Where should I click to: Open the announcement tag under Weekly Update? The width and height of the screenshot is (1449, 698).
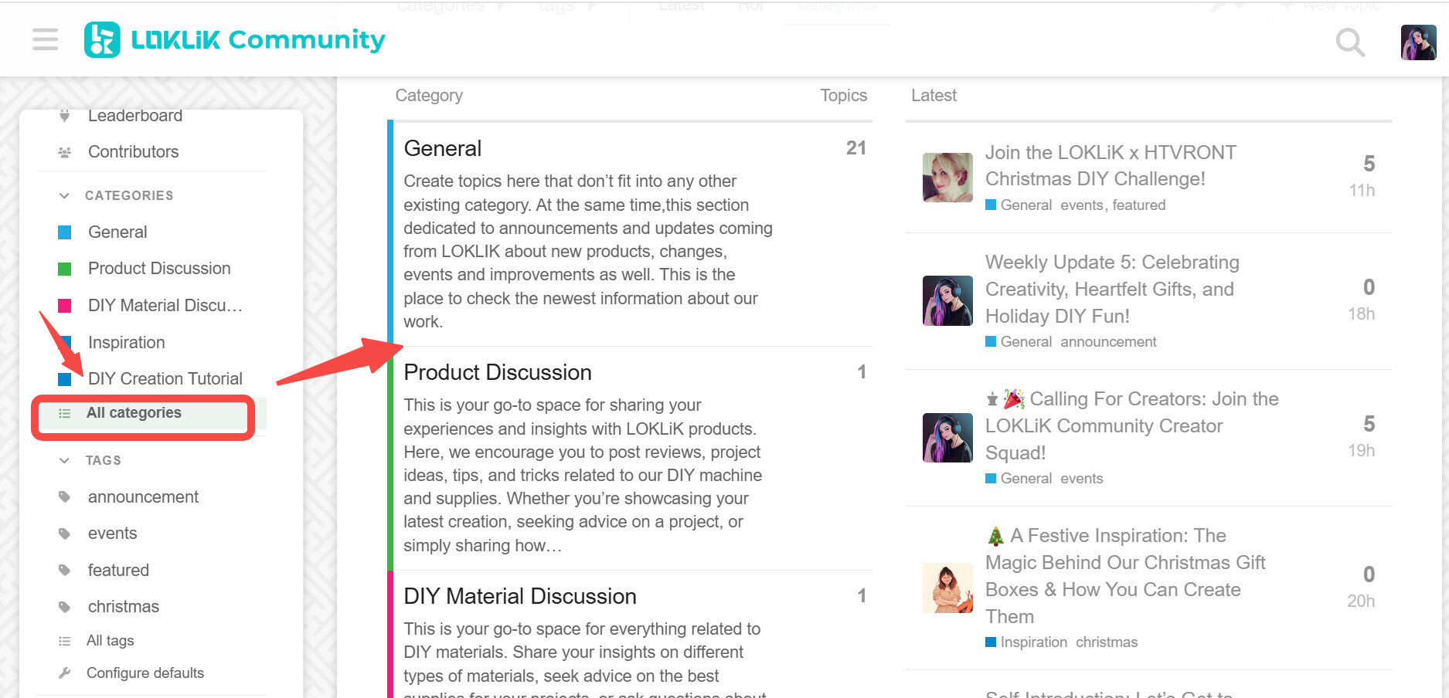(x=1108, y=342)
